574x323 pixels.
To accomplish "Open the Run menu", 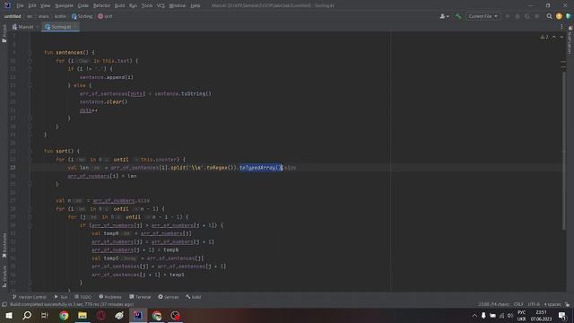I will (x=133, y=5).
